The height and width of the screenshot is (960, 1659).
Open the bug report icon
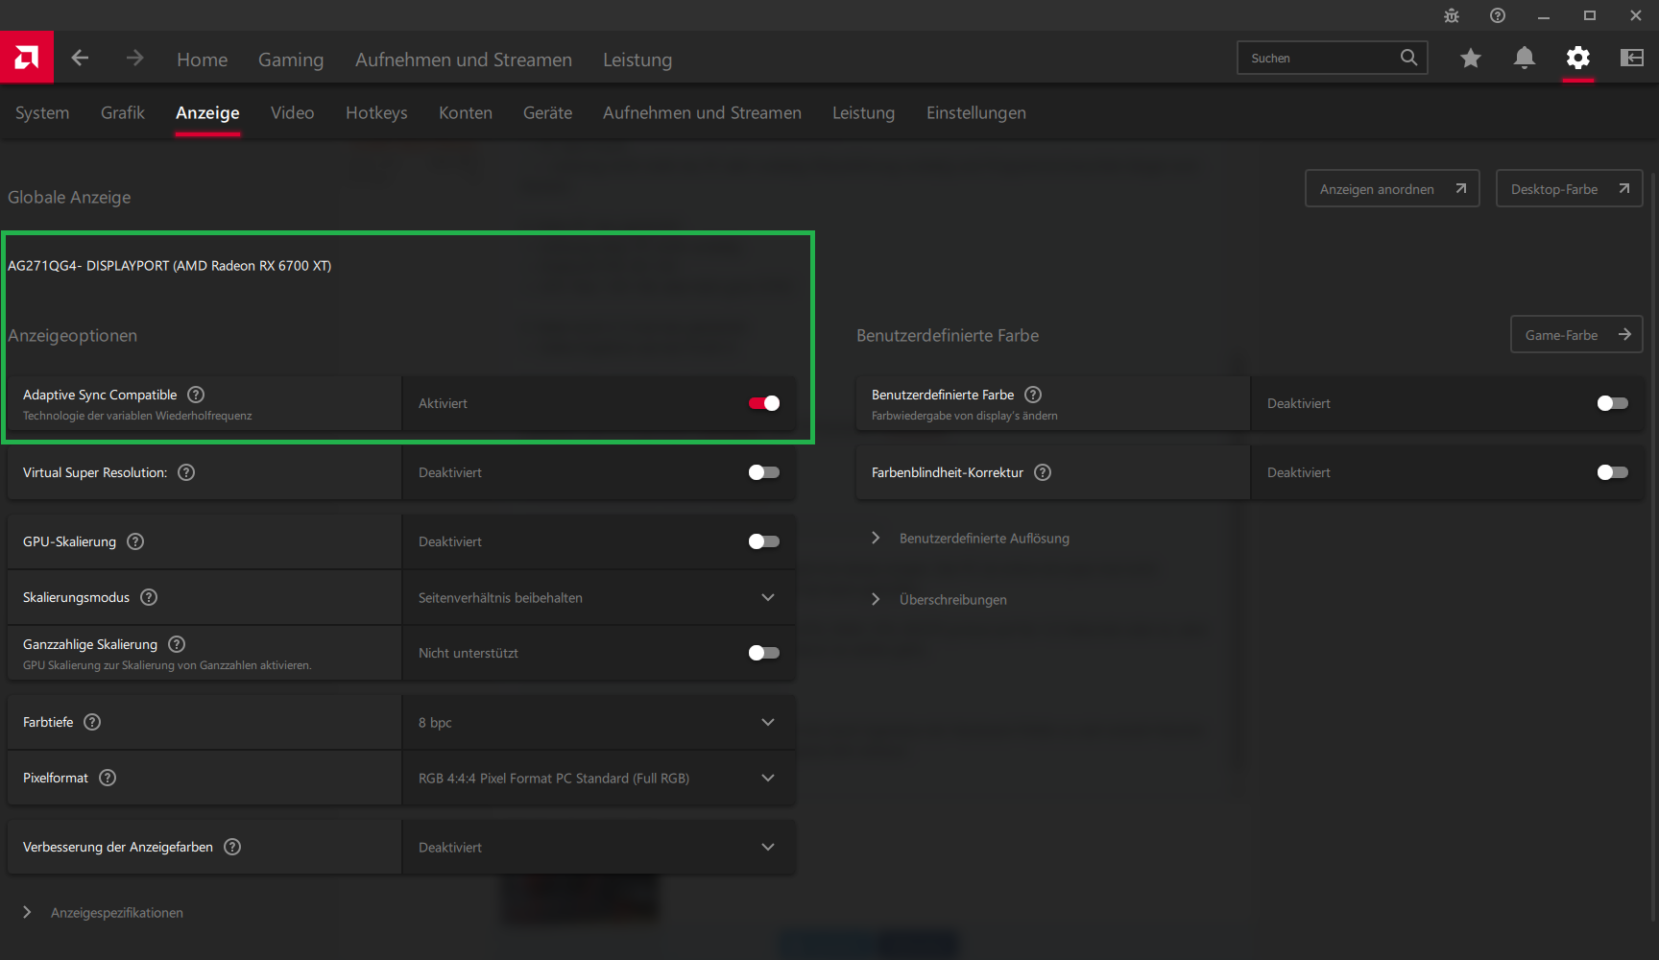click(x=1452, y=15)
